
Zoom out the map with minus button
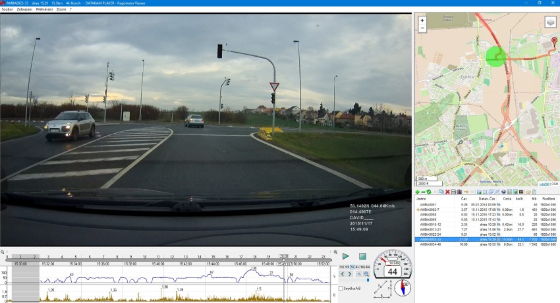point(422,28)
